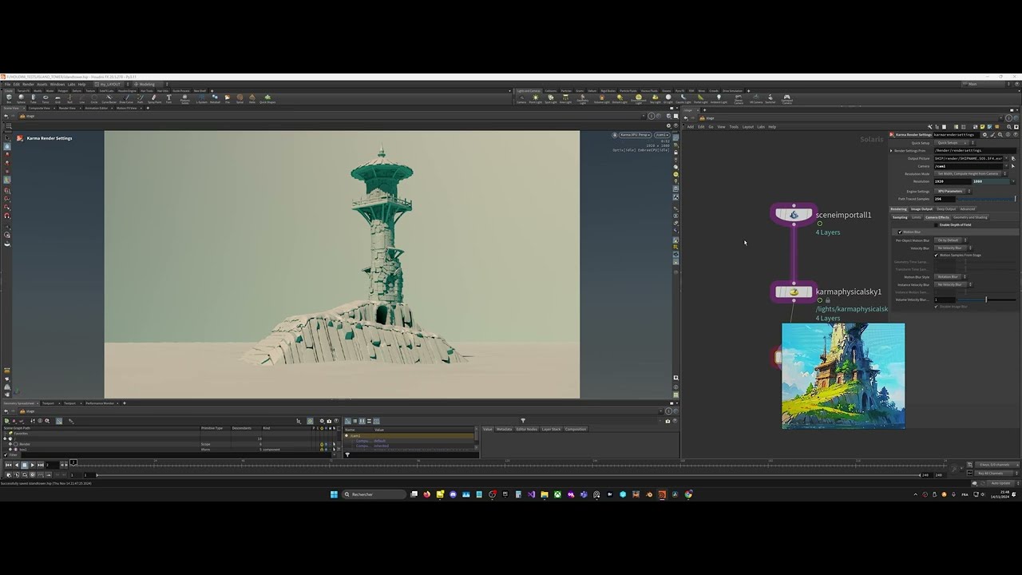Switch to the Geometry and Shading tab
Image resolution: width=1022 pixels, height=575 pixels.
970,217
